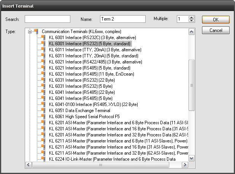Click the KL 6061 High Speed Serial icon
Image resolution: width=235 pixels, height=174 pixels.
43,116
